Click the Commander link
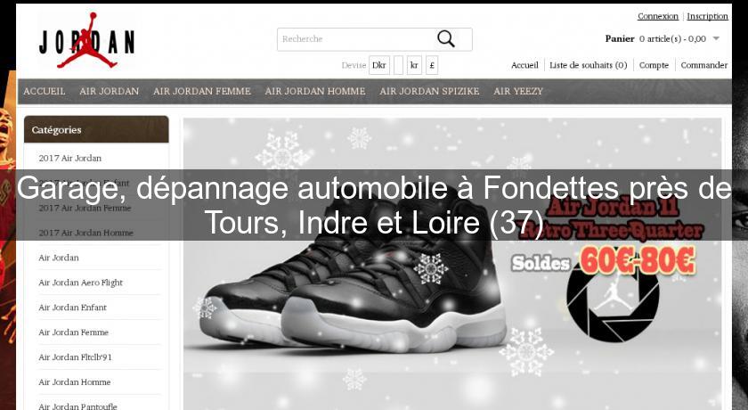748x410 pixels. (704, 65)
